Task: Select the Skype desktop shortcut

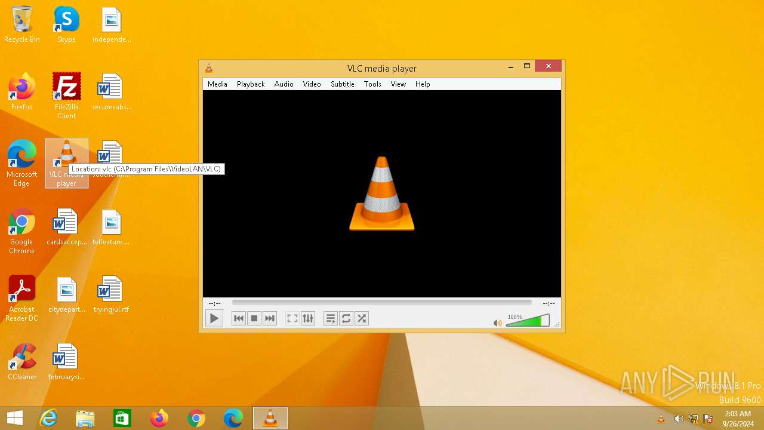Action: pos(66,25)
